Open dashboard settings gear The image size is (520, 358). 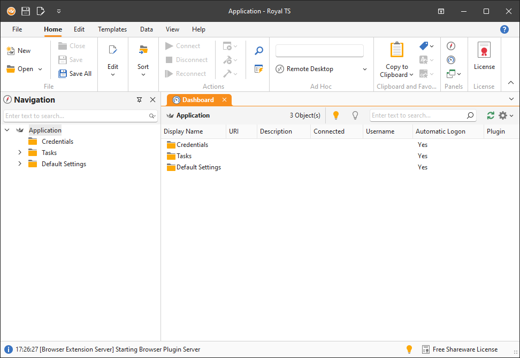coord(503,115)
